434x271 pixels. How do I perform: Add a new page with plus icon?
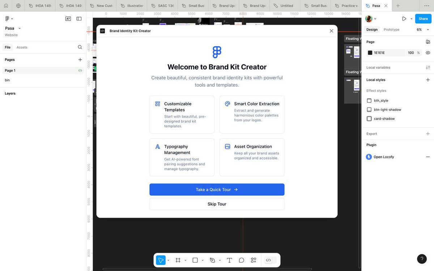(x=80, y=60)
